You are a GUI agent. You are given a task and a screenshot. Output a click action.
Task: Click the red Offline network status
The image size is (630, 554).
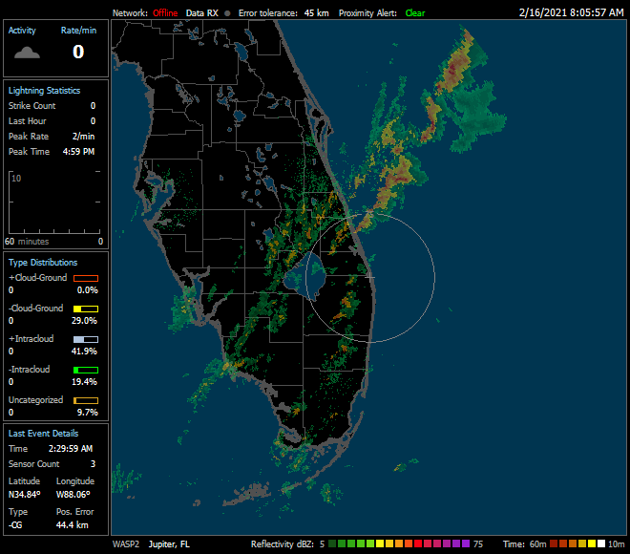tap(165, 13)
